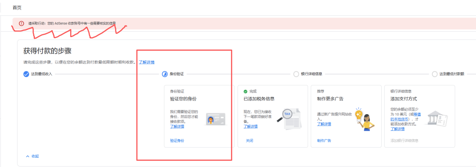476x167 pixels.
Task: Click the disabled 添加银行详细信息 button
Action: pyautogui.click(x=404, y=141)
